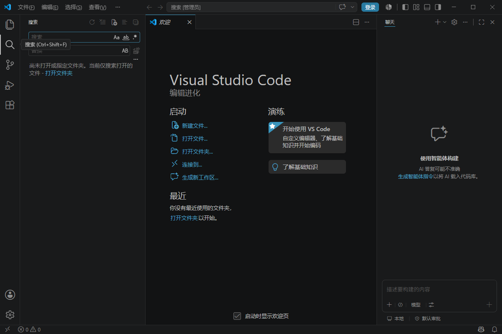Expand the chat dropdown arrow in title bar
This screenshot has width=502, height=334.
tap(353, 7)
